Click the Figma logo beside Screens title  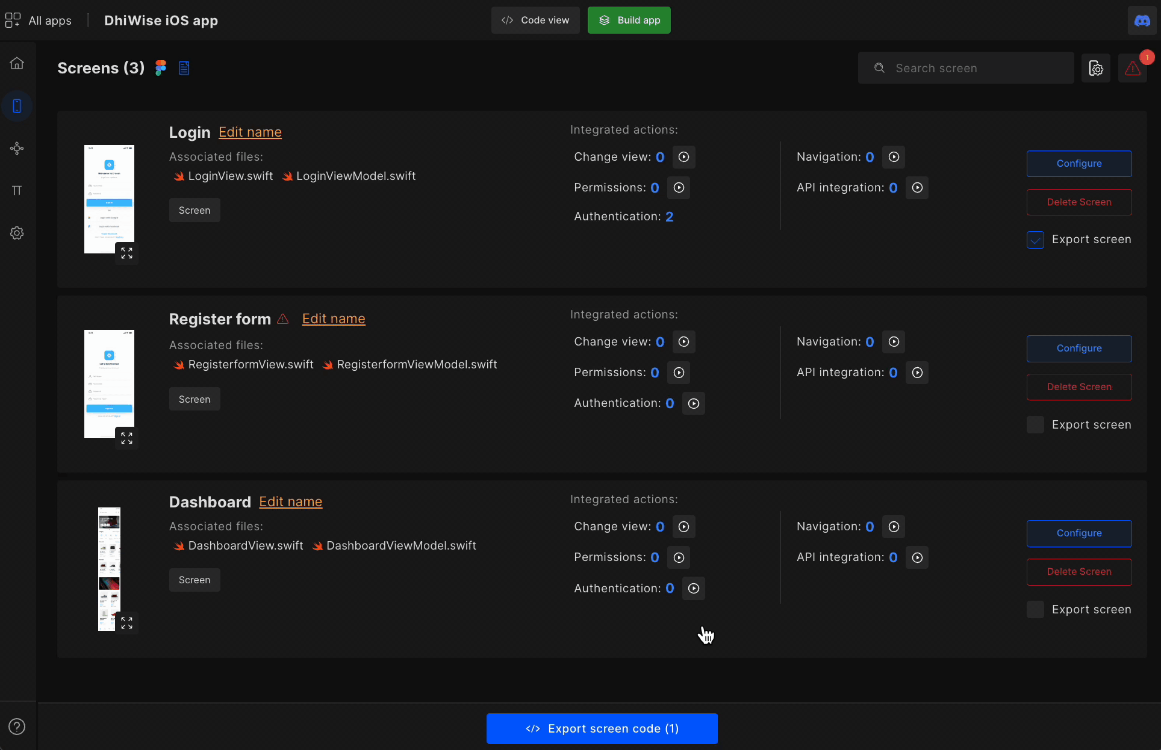[x=160, y=68]
